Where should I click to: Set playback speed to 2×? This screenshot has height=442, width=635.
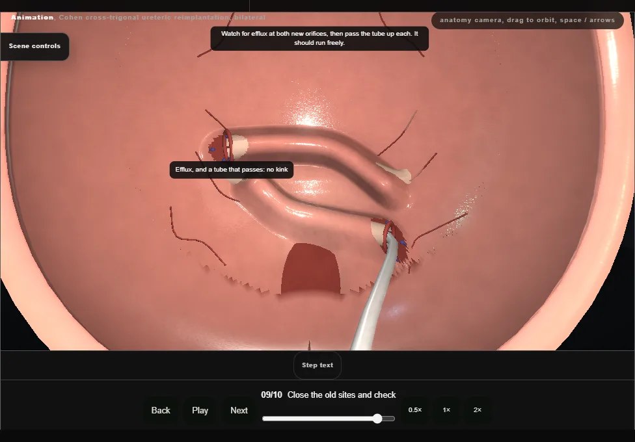pos(478,410)
